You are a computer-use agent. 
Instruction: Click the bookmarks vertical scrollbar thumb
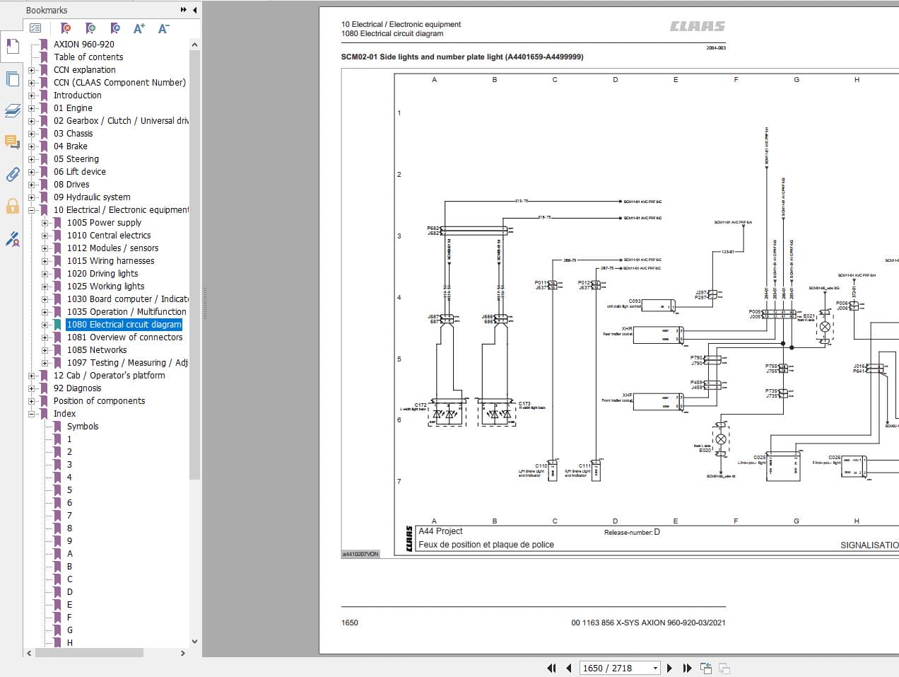pyautogui.click(x=194, y=265)
